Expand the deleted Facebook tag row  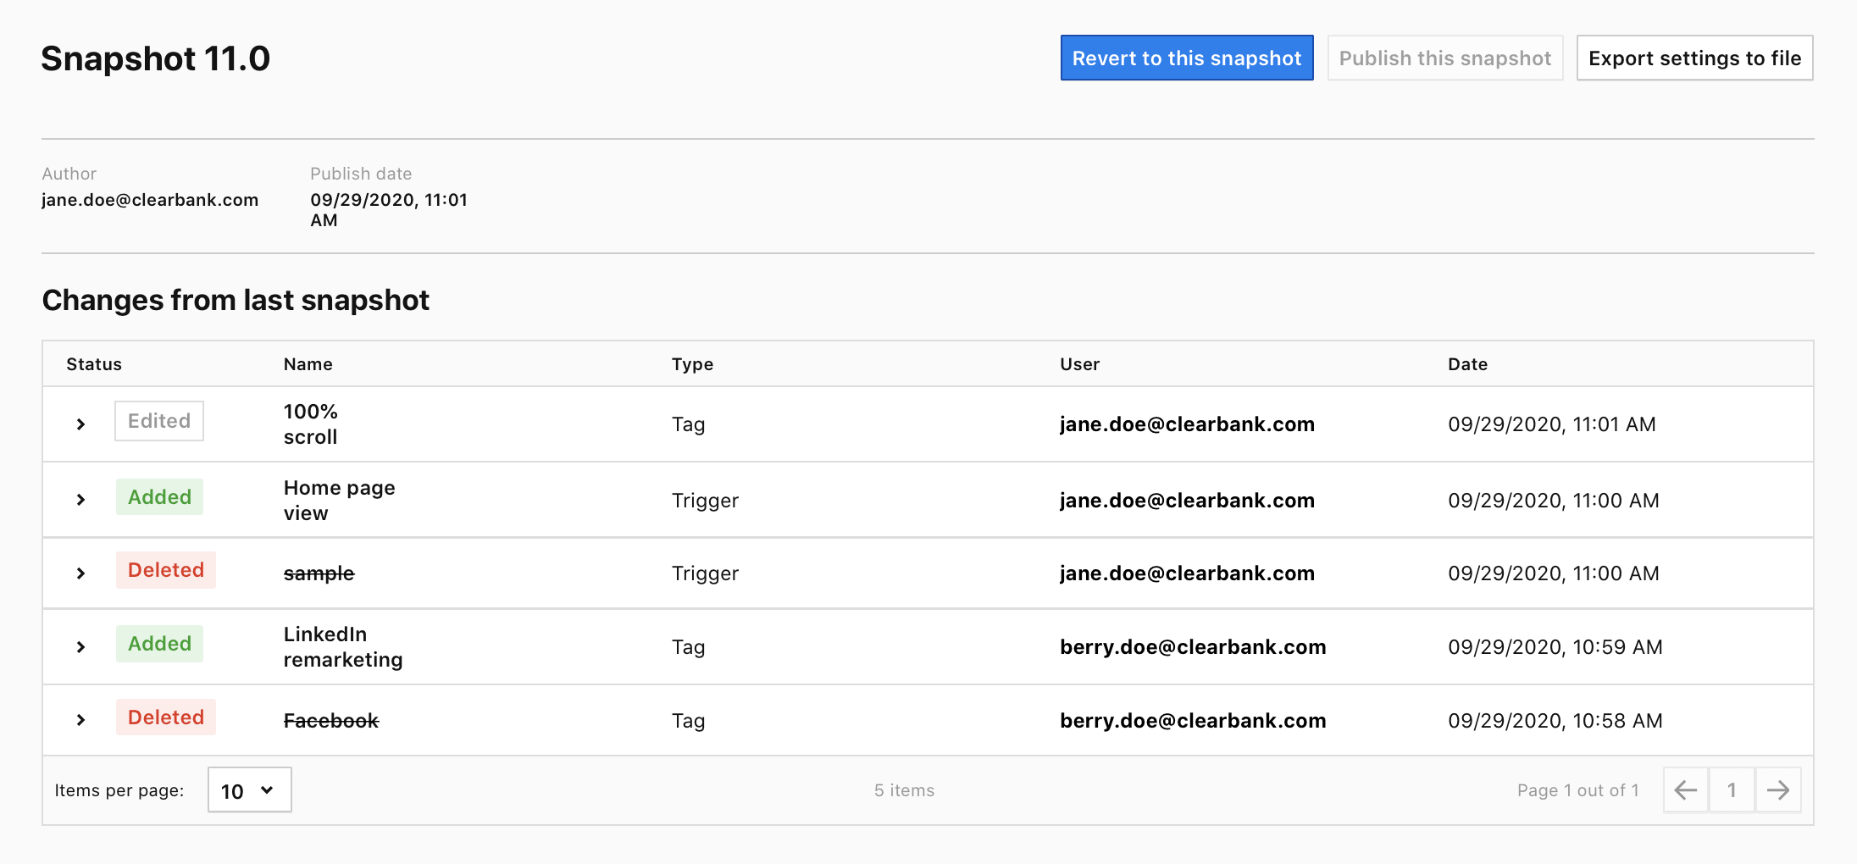pyautogui.click(x=80, y=720)
